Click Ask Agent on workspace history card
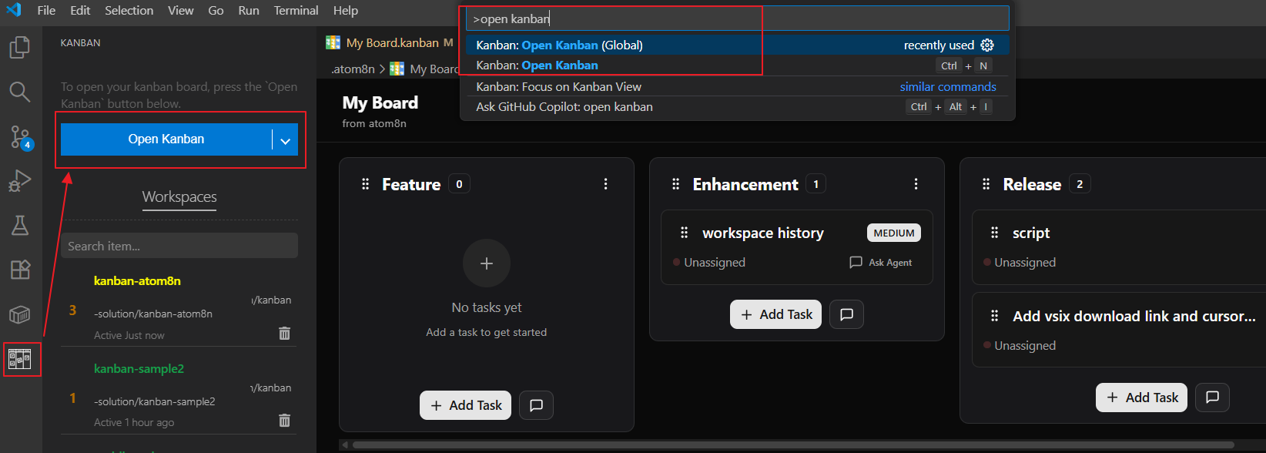 click(x=881, y=263)
